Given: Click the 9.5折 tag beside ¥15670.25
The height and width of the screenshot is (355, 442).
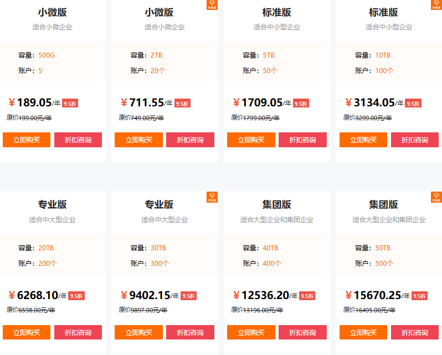Looking at the screenshot, I should pyautogui.click(x=419, y=296).
